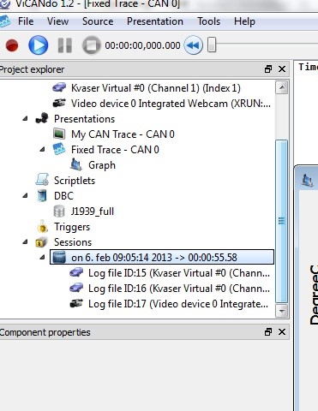This screenshot has width=318, height=411.
Task: Click the Log file ID:17 camera icon
Action: point(76,303)
